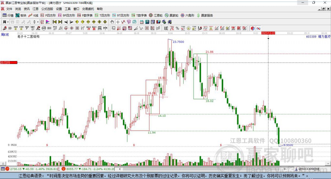
Task: Click the 收603309日线 status item
Action: pyautogui.click(x=307, y=169)
